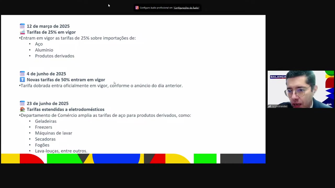Image resolution: width=335 pixels, height=188 pixels.
Task: Click the ship icon beside Tarifas de 25%
Action: [x=22, y=32]
